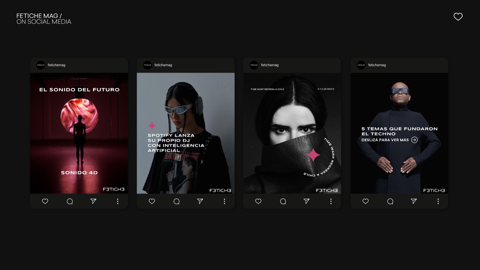Click the fetichemag avatar on the Time Warp post
Image resolution: width=480 pixels, height=270 pixels.
pyautogui.click(x=254, y=65)
